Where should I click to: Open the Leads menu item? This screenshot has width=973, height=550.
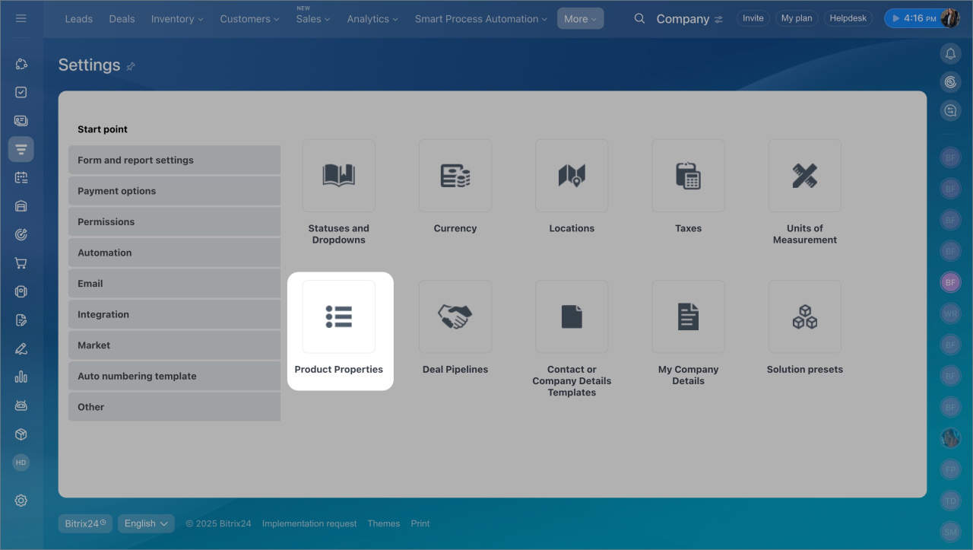(x=79, y=19)
